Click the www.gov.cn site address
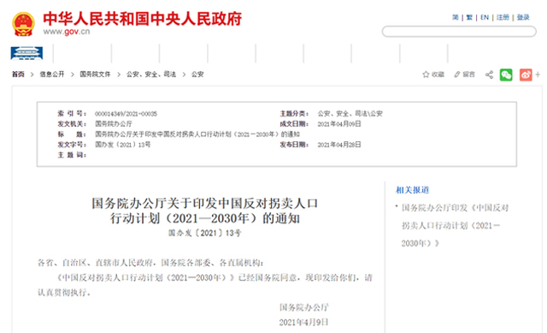The image size is (547, 333). pos(67,32)
